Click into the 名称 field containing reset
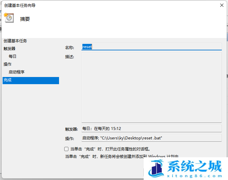Viewport: 228px width, 180px height. coord(151,47)
